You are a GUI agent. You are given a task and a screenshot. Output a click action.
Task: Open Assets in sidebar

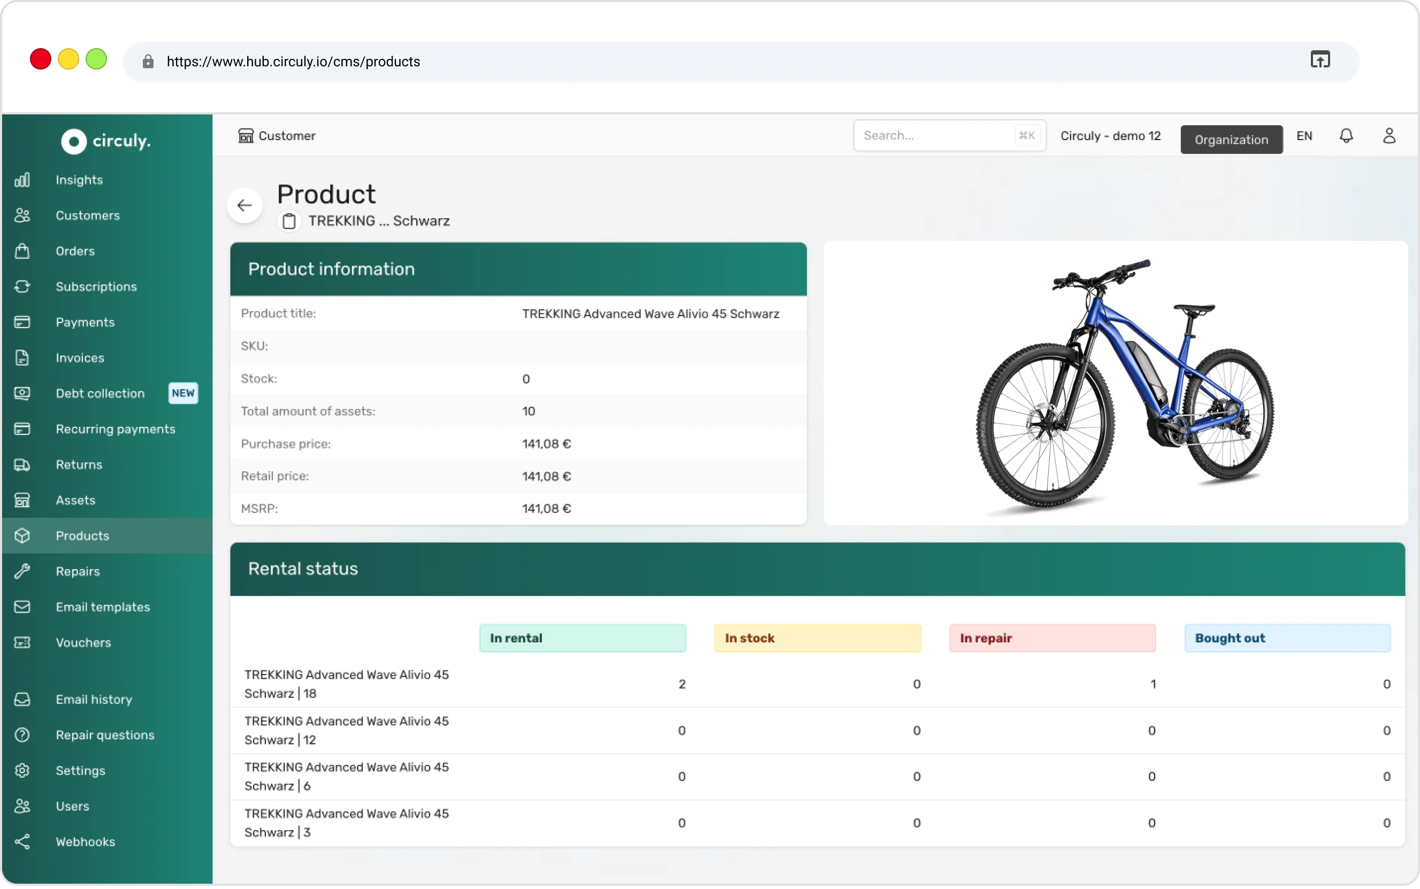point(75,500)
